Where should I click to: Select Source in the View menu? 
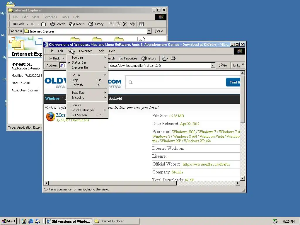coord(87,105)
